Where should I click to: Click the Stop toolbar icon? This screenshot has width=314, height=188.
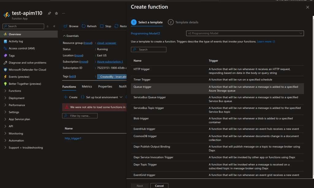tap(102, 26)
